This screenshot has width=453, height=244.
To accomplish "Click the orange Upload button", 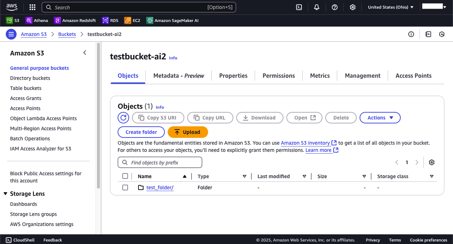I will click(188, 132).
